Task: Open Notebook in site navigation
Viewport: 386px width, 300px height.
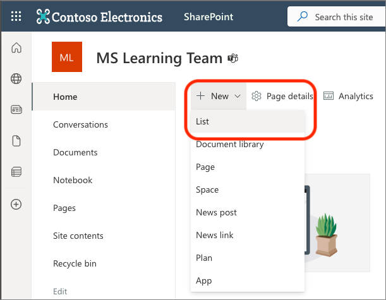Action: point(104,180)
